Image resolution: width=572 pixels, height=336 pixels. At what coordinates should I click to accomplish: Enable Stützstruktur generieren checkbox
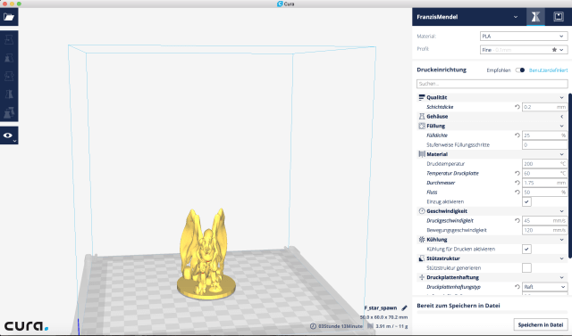coord(526,268)
